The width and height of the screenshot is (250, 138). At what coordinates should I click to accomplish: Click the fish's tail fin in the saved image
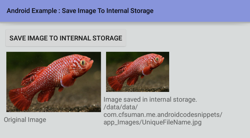[115, 83]
